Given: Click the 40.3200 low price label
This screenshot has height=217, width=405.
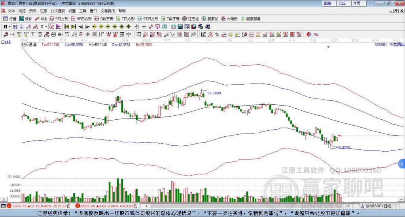Looking at the screenshot, I should coord(344,147).
